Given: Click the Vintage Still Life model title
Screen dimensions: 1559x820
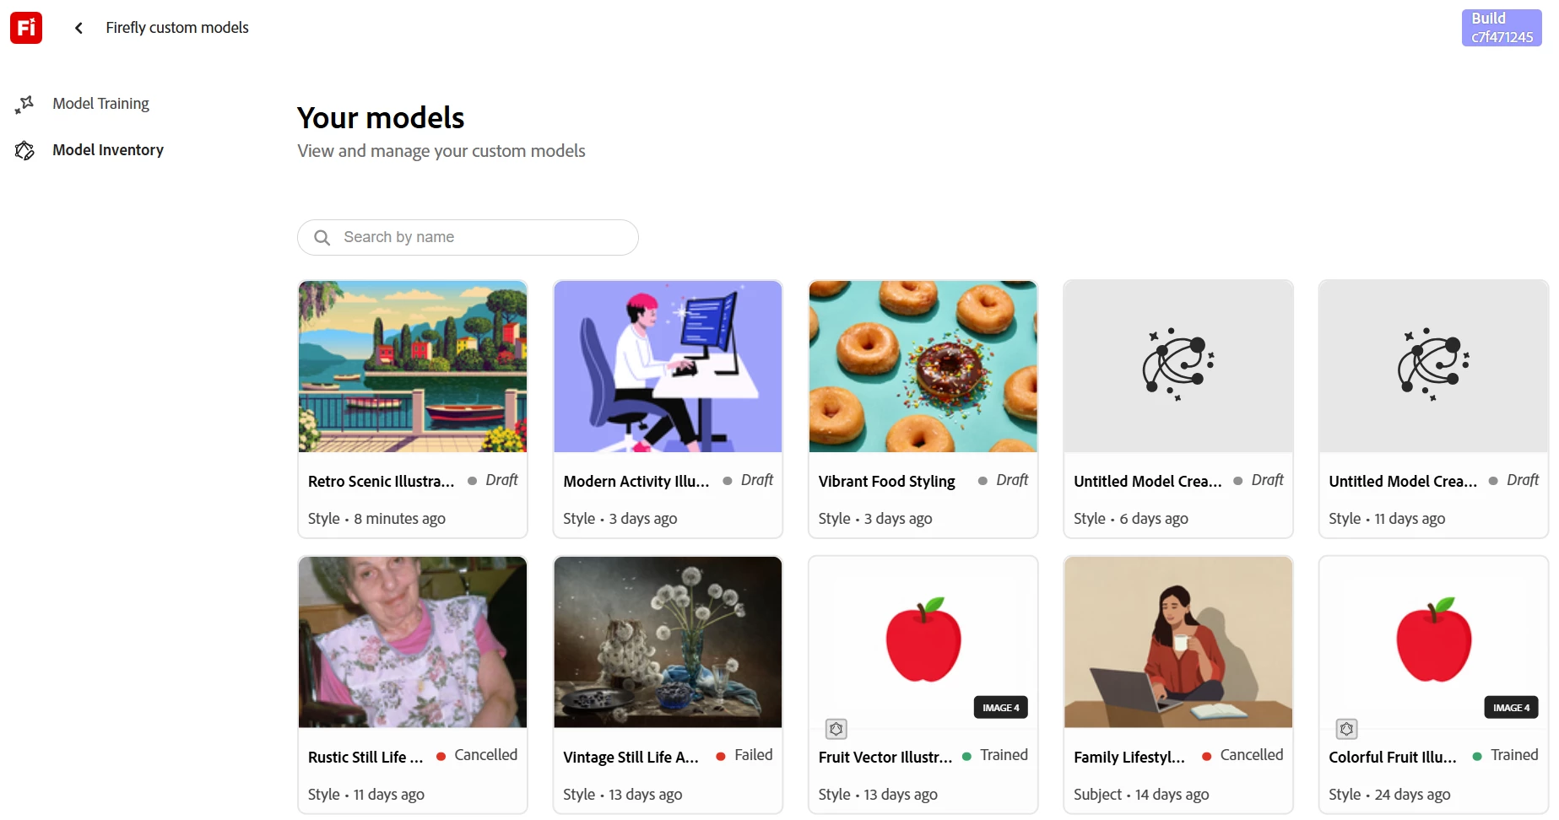Looking at the screenshot, I should coord(631,757).
